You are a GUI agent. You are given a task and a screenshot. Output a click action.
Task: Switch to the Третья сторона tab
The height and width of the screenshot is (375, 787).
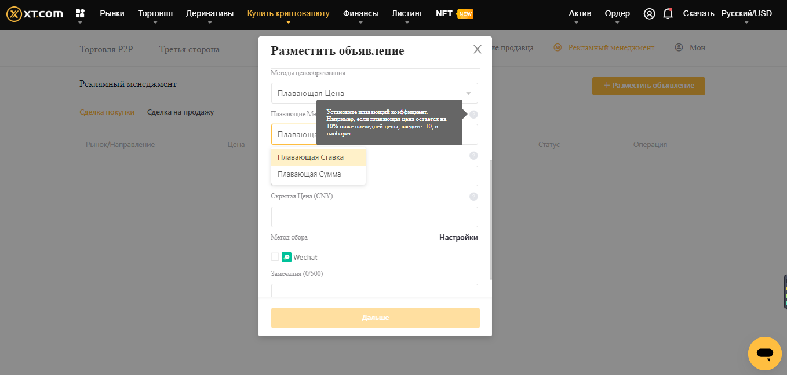click(x=190, y=49)
